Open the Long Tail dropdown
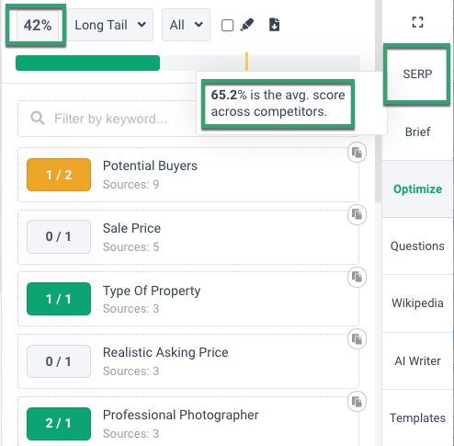The height and width of the screenshot is (446, 454). [x=110, y=25]
